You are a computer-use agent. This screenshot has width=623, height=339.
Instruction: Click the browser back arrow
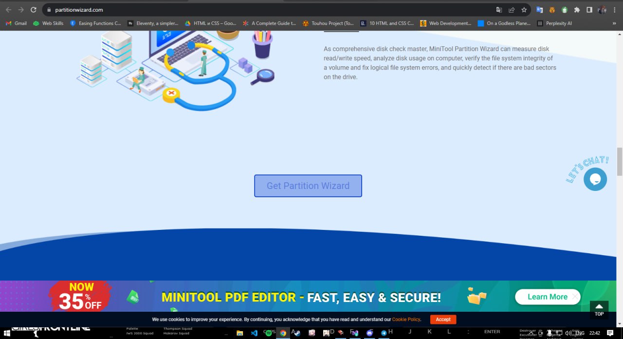(8, 10)
